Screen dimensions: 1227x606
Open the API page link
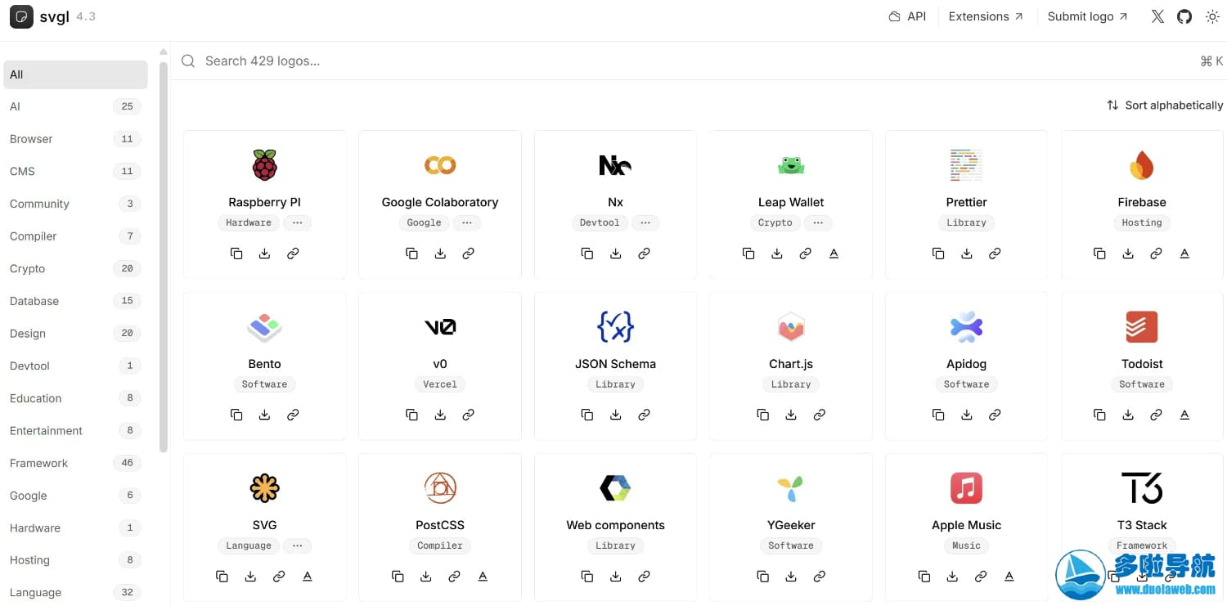pos(907,16)
